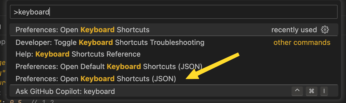Click the caret Control key badge
The image size is (346, 103).
[x=298, y=91]
